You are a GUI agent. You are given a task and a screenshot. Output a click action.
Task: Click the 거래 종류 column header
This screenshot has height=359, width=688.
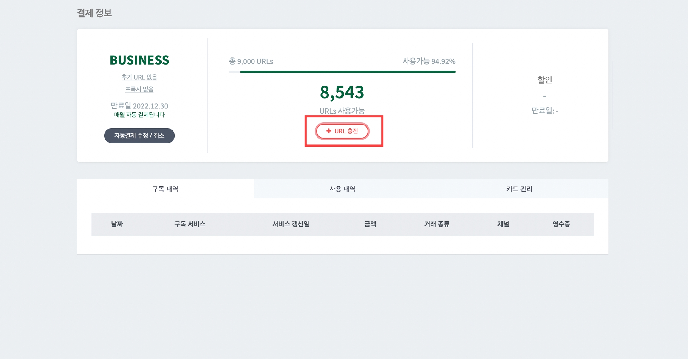point(437,224)
